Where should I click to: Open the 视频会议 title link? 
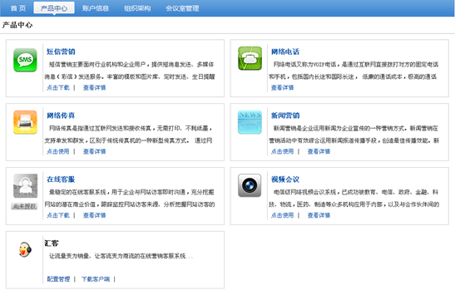(x=285, y=180)
